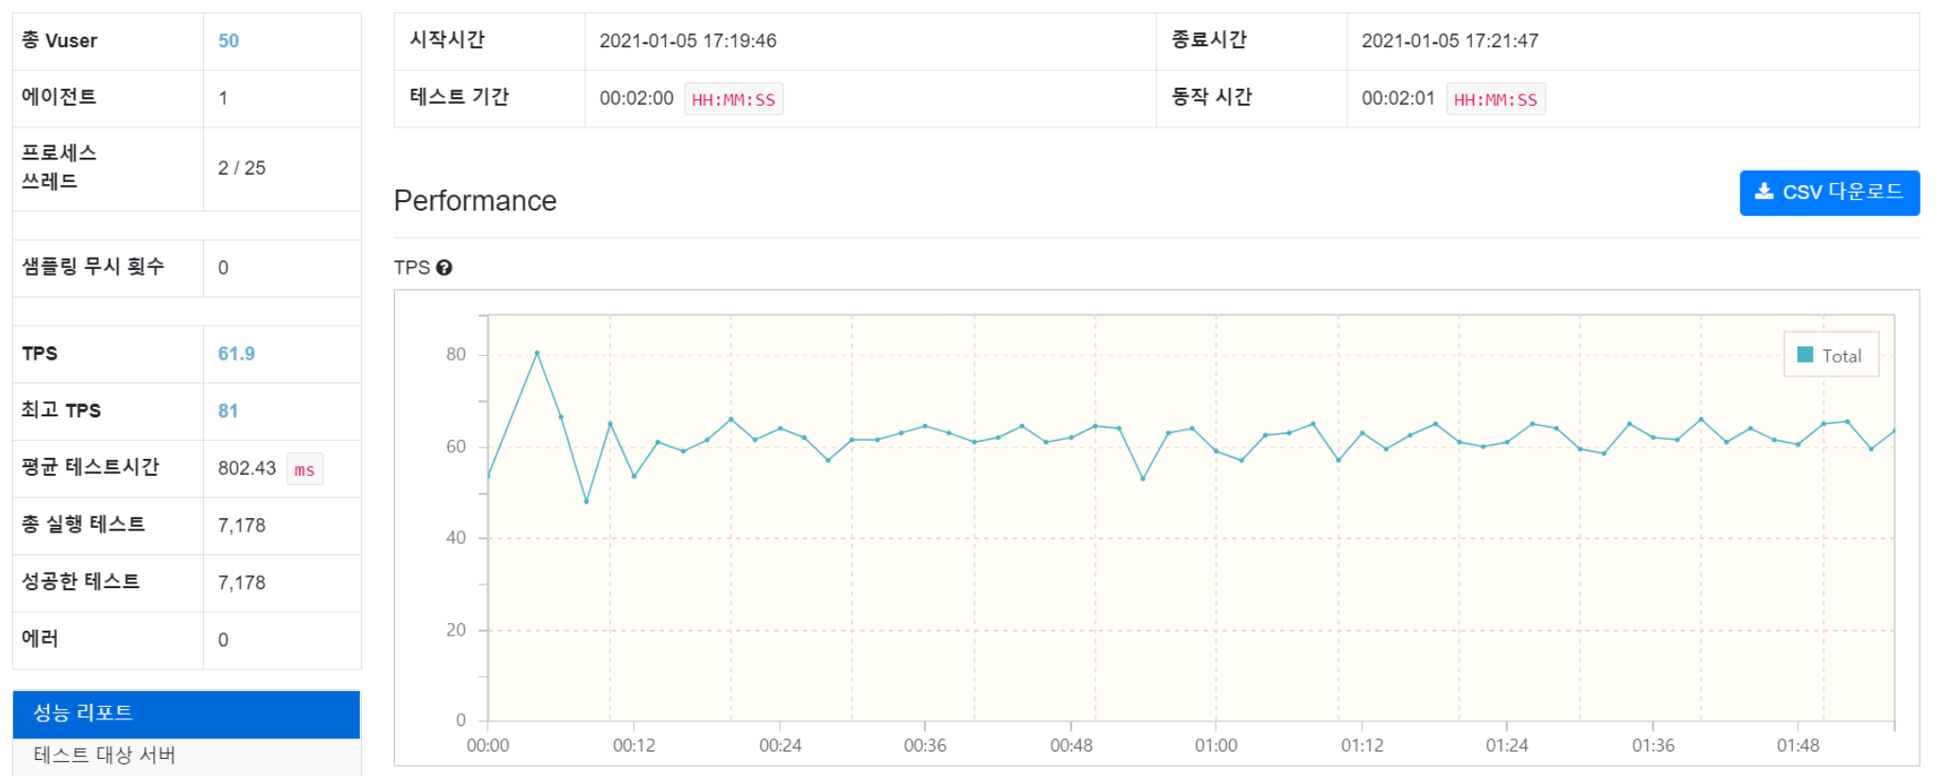The width and height of the screenshot is (1949, 776).
Task: Click the 최고 TPS value 81
Action: click(227, 411)
